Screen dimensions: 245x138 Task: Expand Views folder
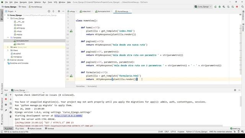coord(8,50)
